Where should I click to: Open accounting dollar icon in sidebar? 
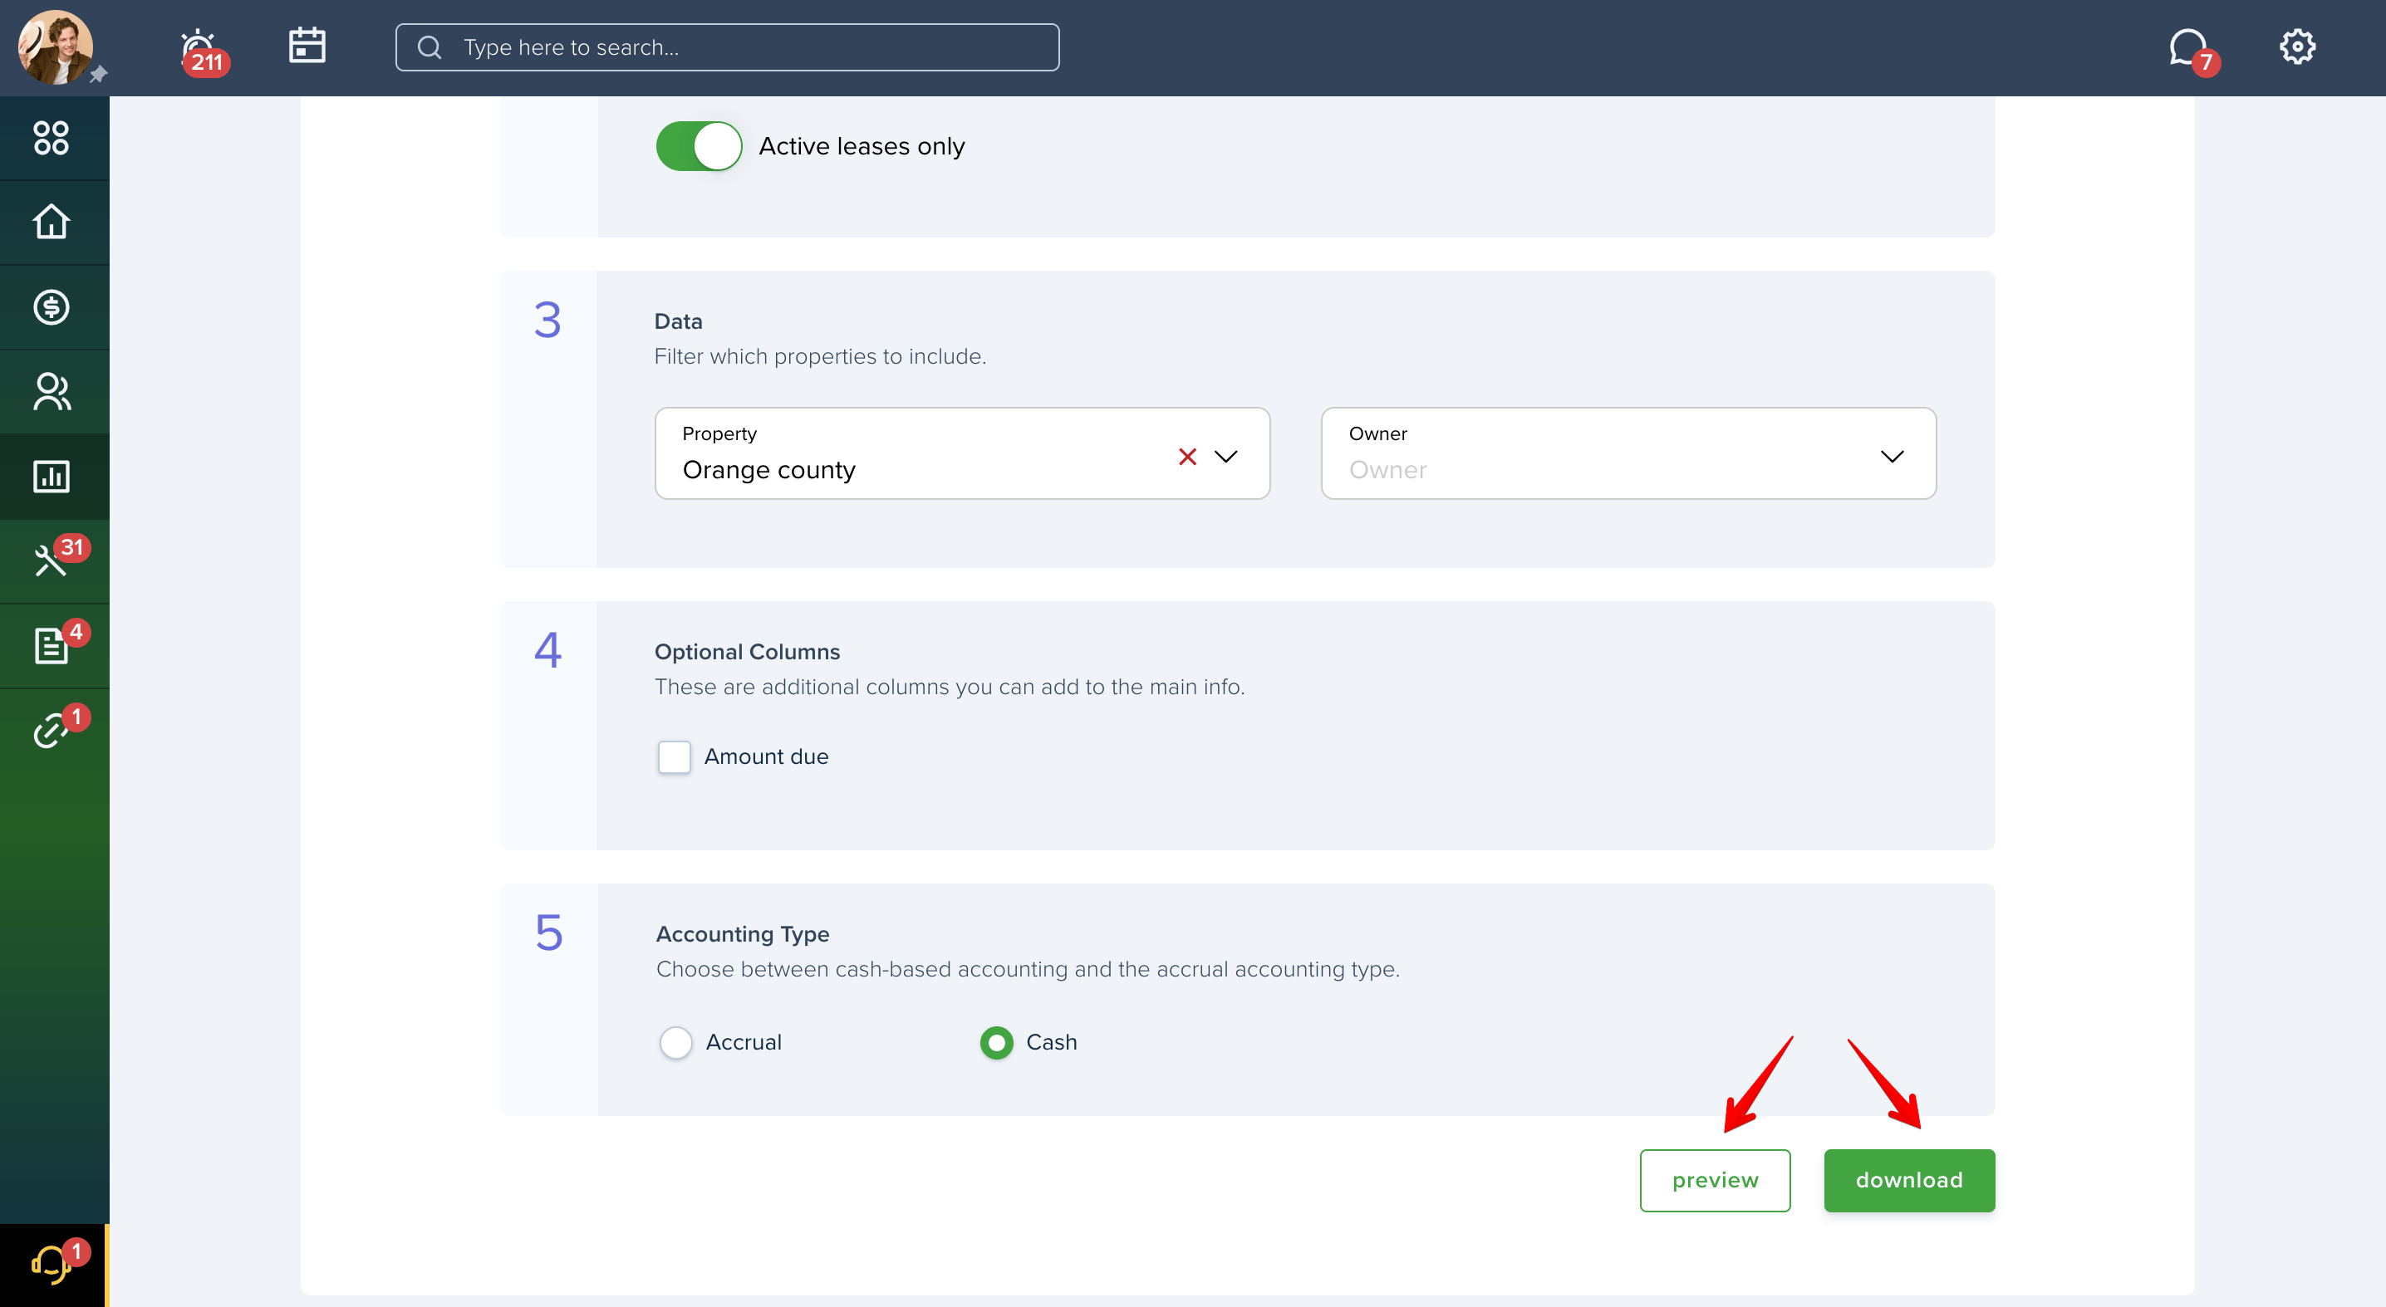[x=52, y=307]
